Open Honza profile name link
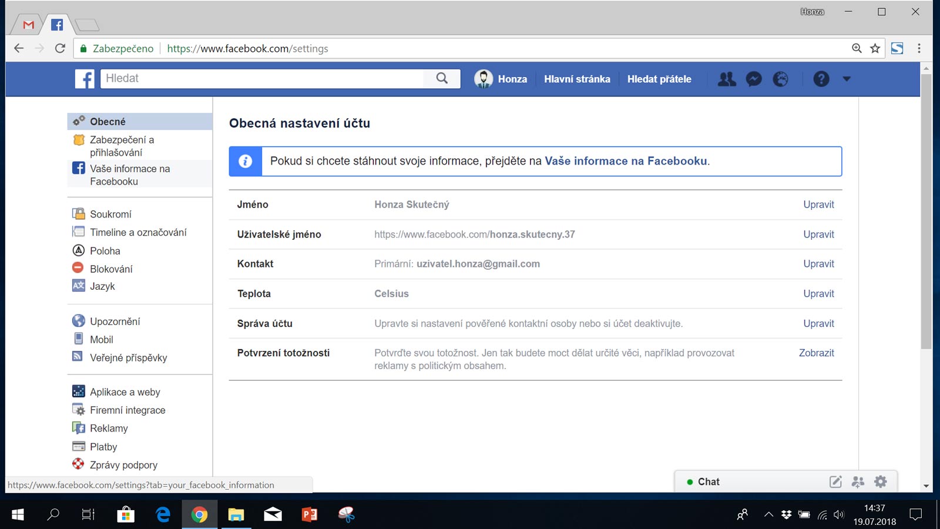 click(512, 79)
